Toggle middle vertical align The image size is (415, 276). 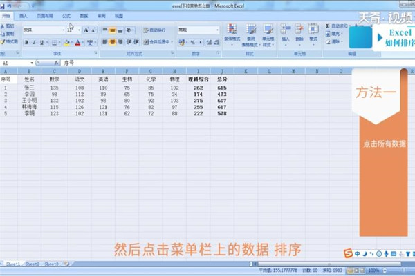pos(113,30)
